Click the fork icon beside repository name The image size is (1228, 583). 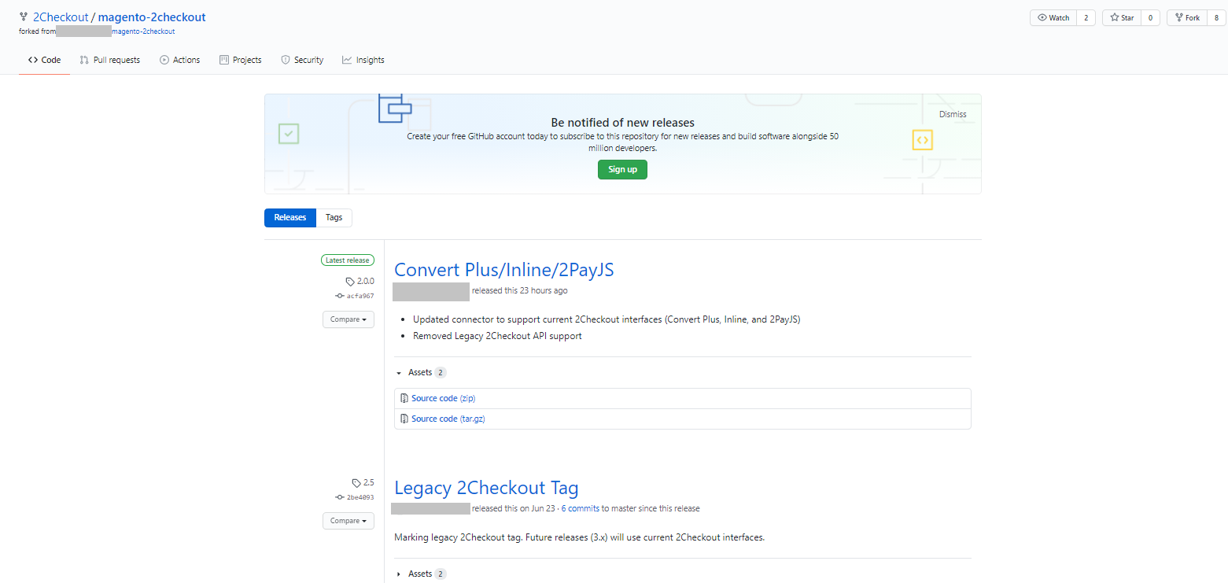click(x=24, y=17)
